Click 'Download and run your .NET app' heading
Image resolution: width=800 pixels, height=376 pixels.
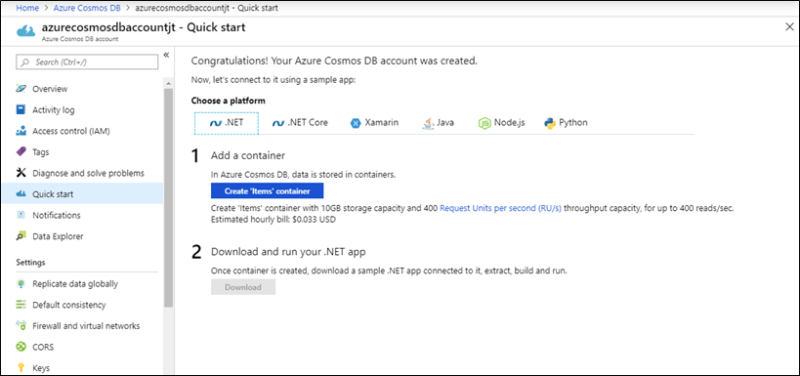point(288,251)
